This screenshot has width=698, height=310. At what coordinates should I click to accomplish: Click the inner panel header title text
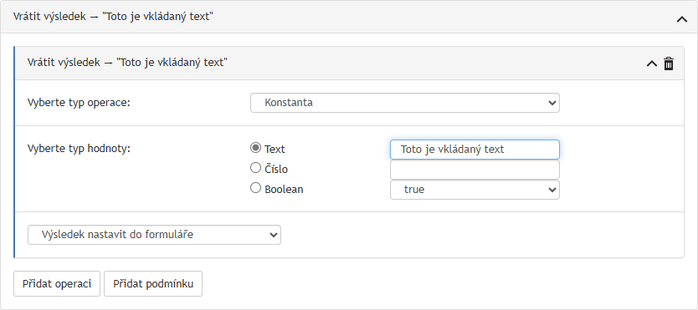[x=127, y=63]
